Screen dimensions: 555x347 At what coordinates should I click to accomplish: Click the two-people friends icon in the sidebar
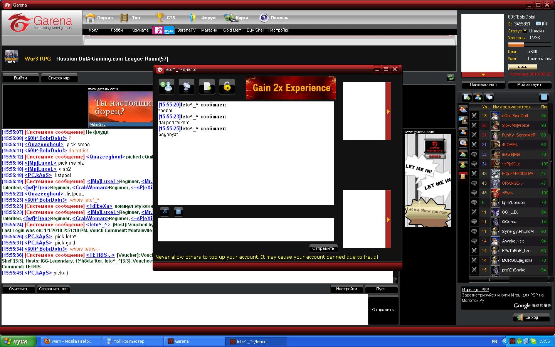tap(463, 109)
